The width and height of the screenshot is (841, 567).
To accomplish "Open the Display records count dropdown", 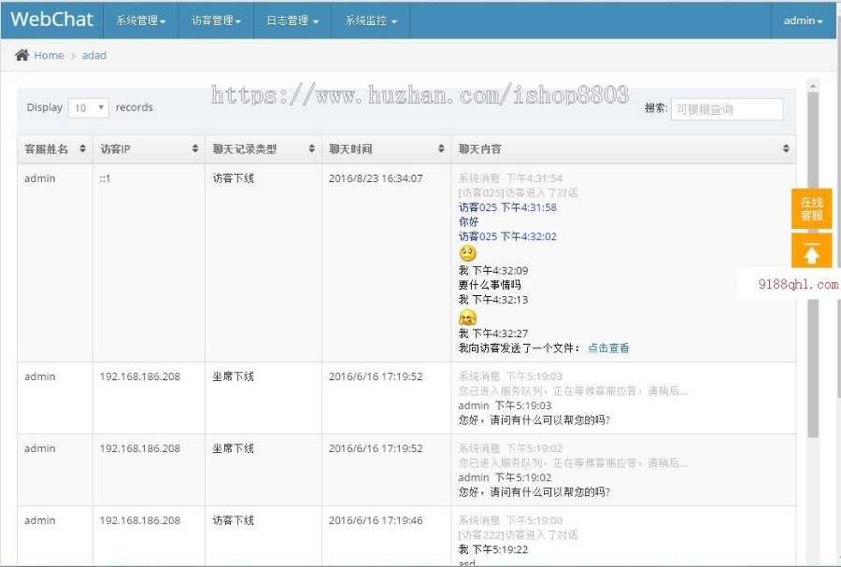I will (87, 107).
